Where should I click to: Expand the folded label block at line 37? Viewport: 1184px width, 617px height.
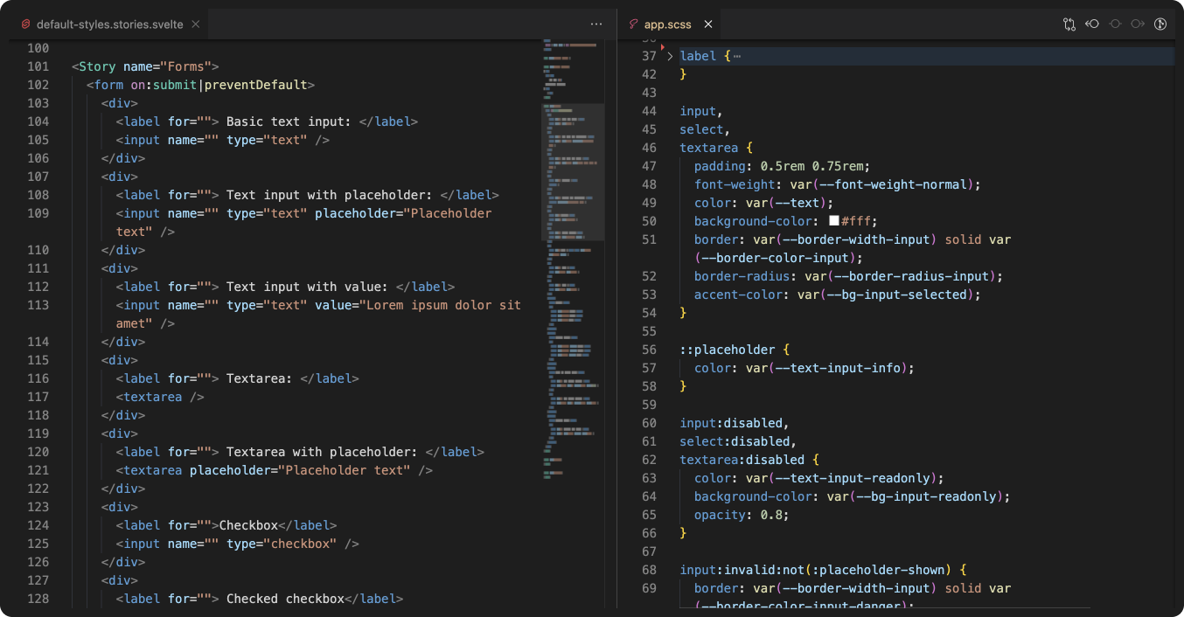point(670,56)
